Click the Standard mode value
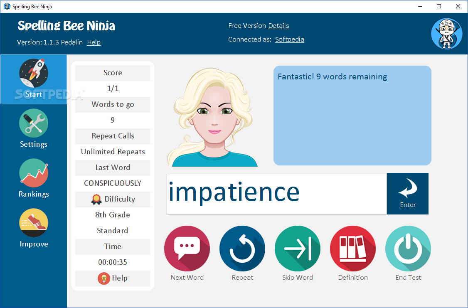 pyautogui.click(x=113, y=231)
